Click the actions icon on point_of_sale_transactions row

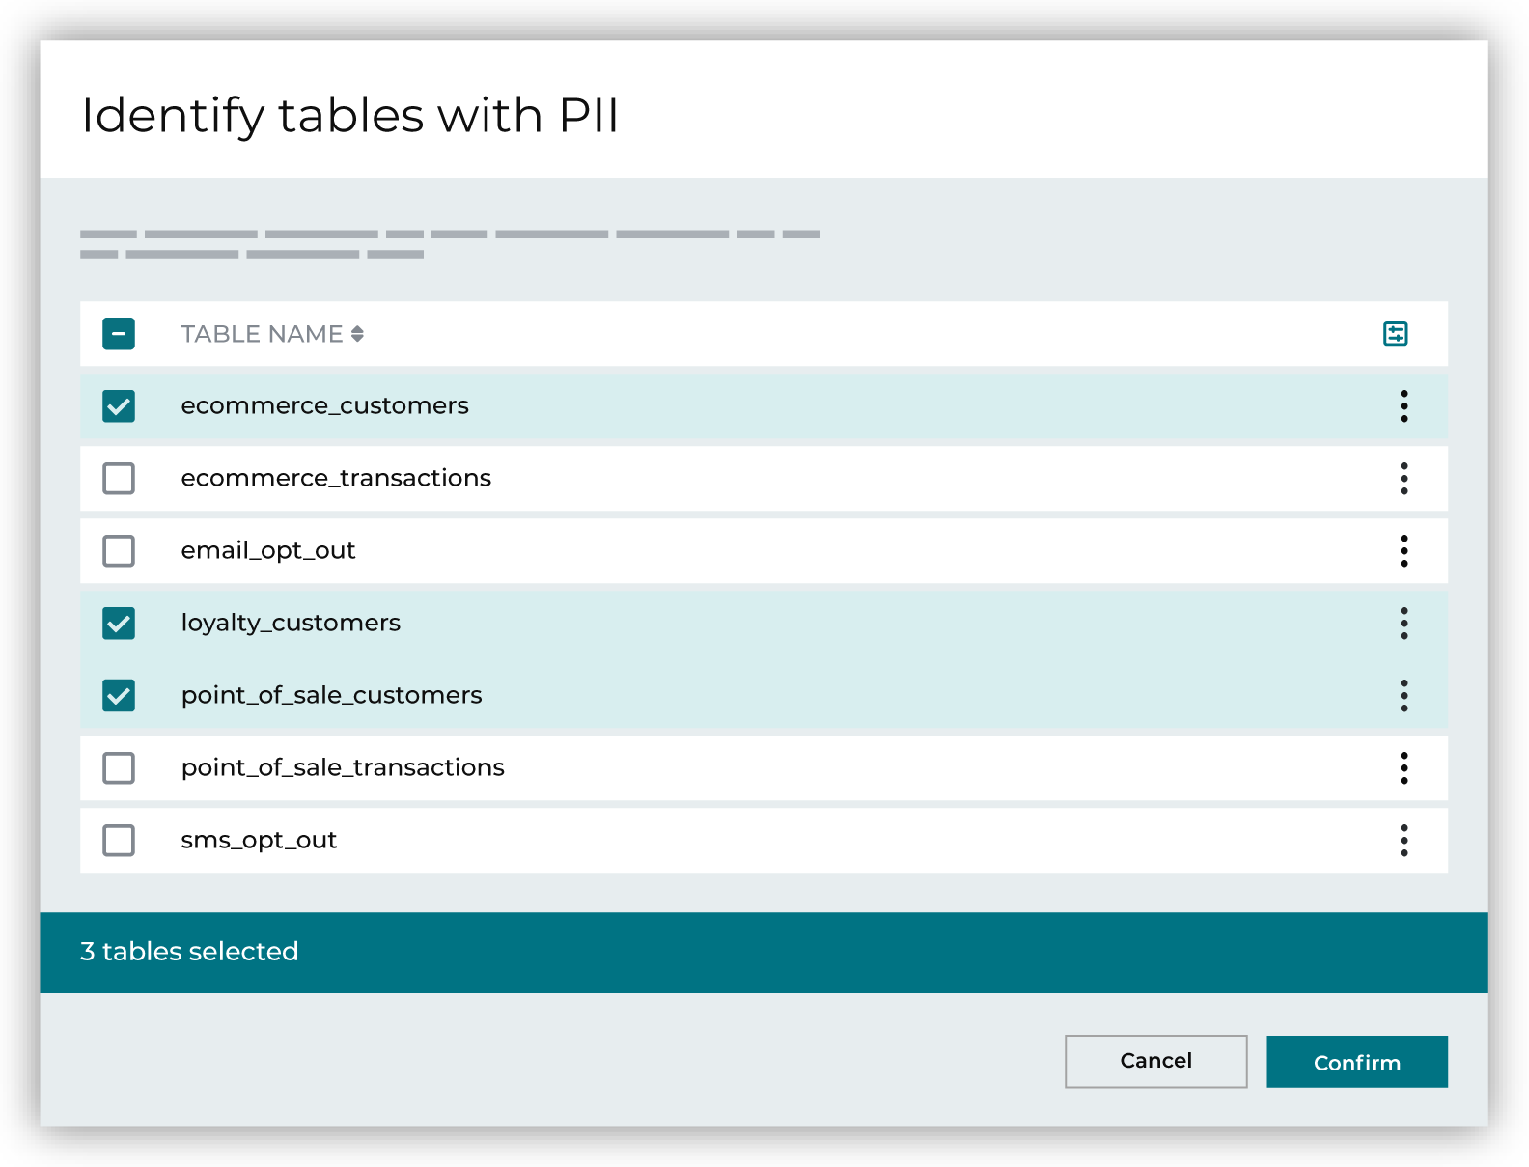[x=1404, y=767]
